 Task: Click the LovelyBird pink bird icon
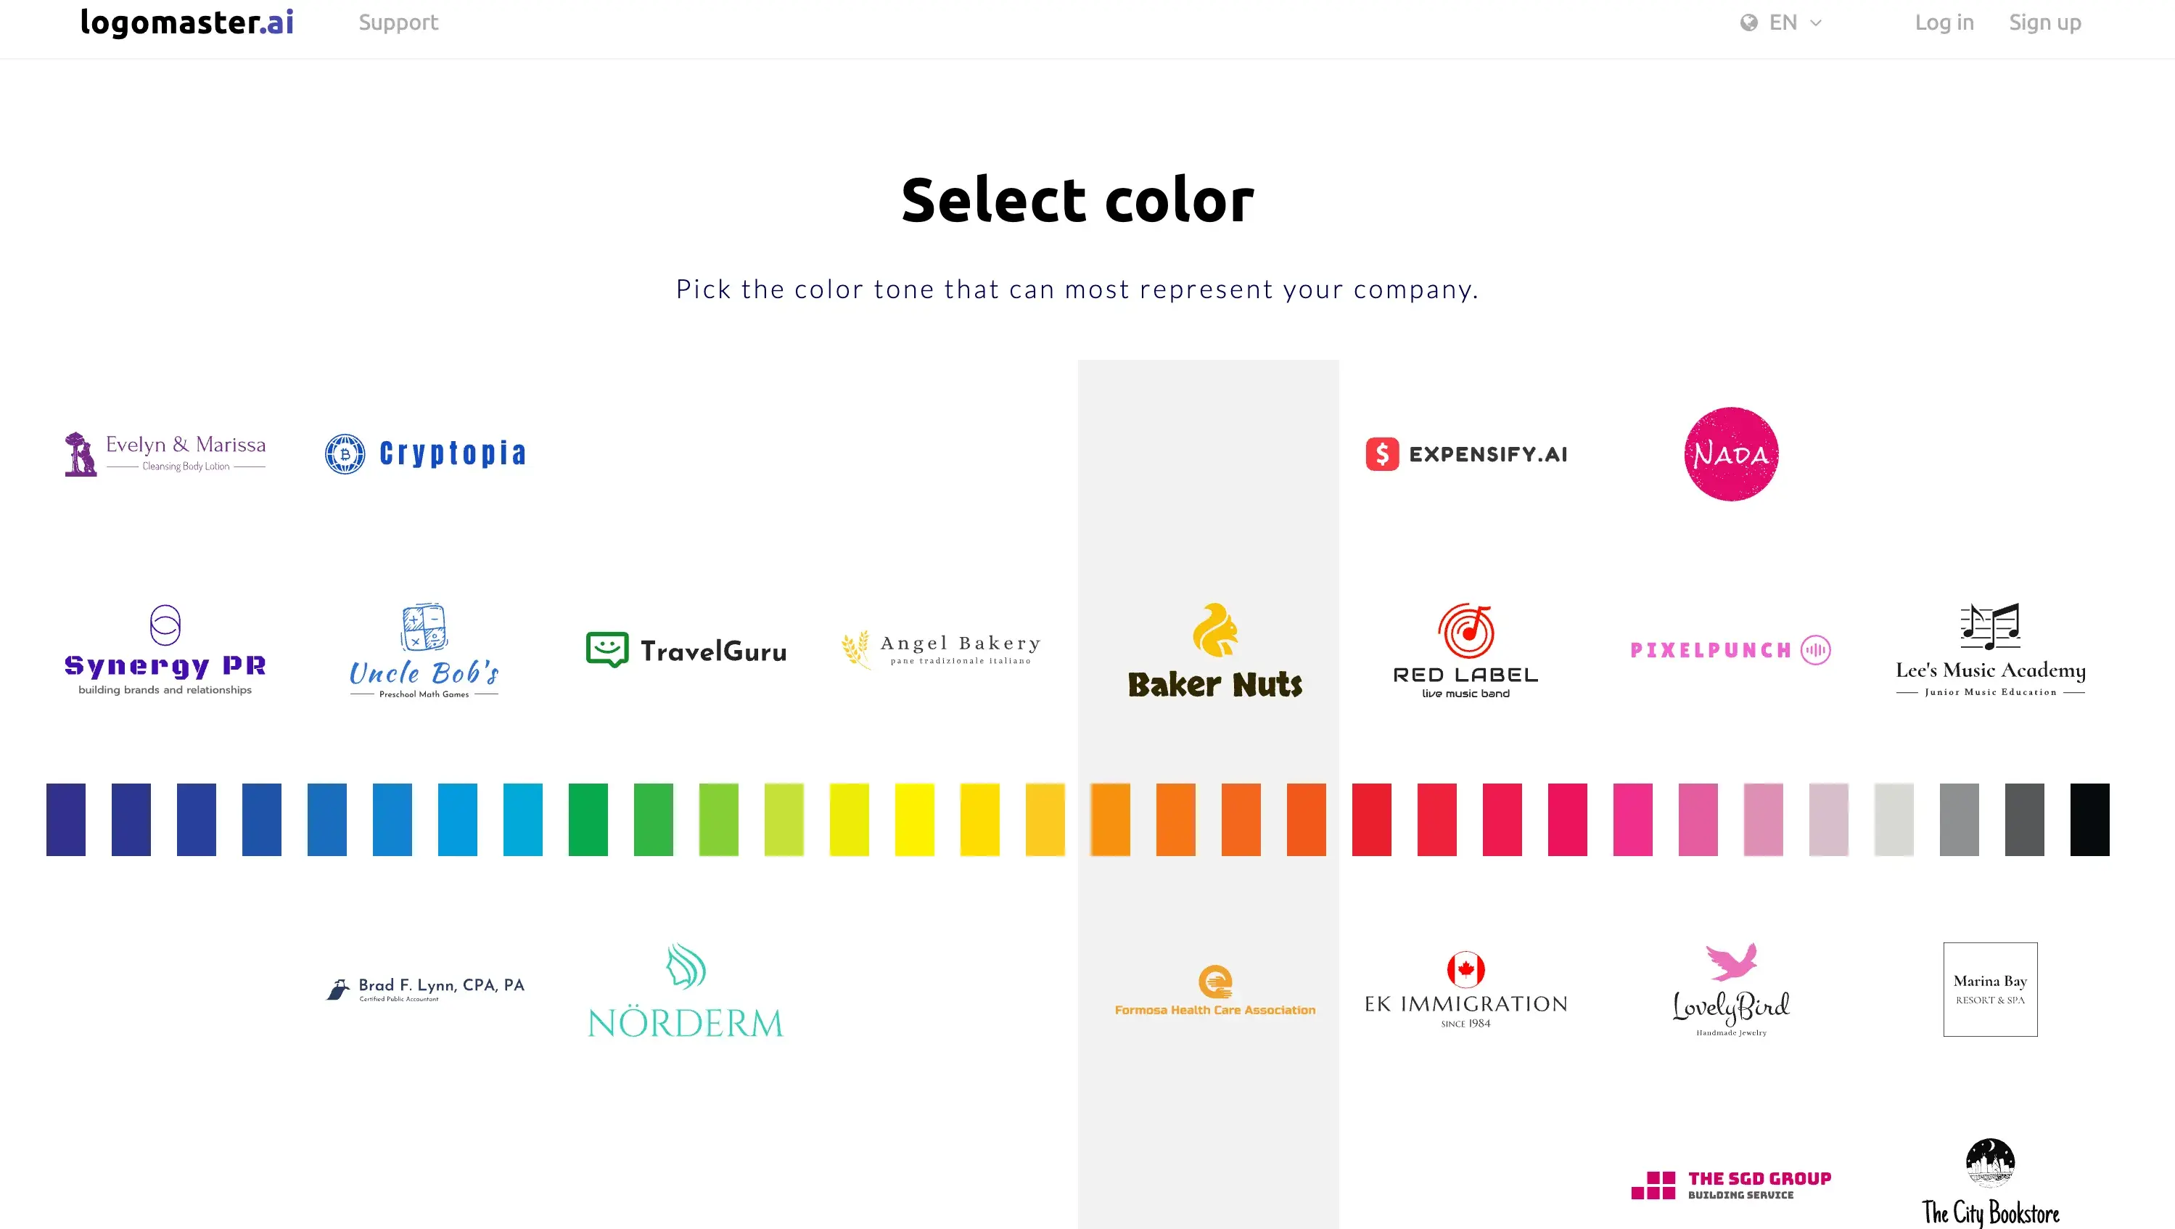pos(1731,961)
